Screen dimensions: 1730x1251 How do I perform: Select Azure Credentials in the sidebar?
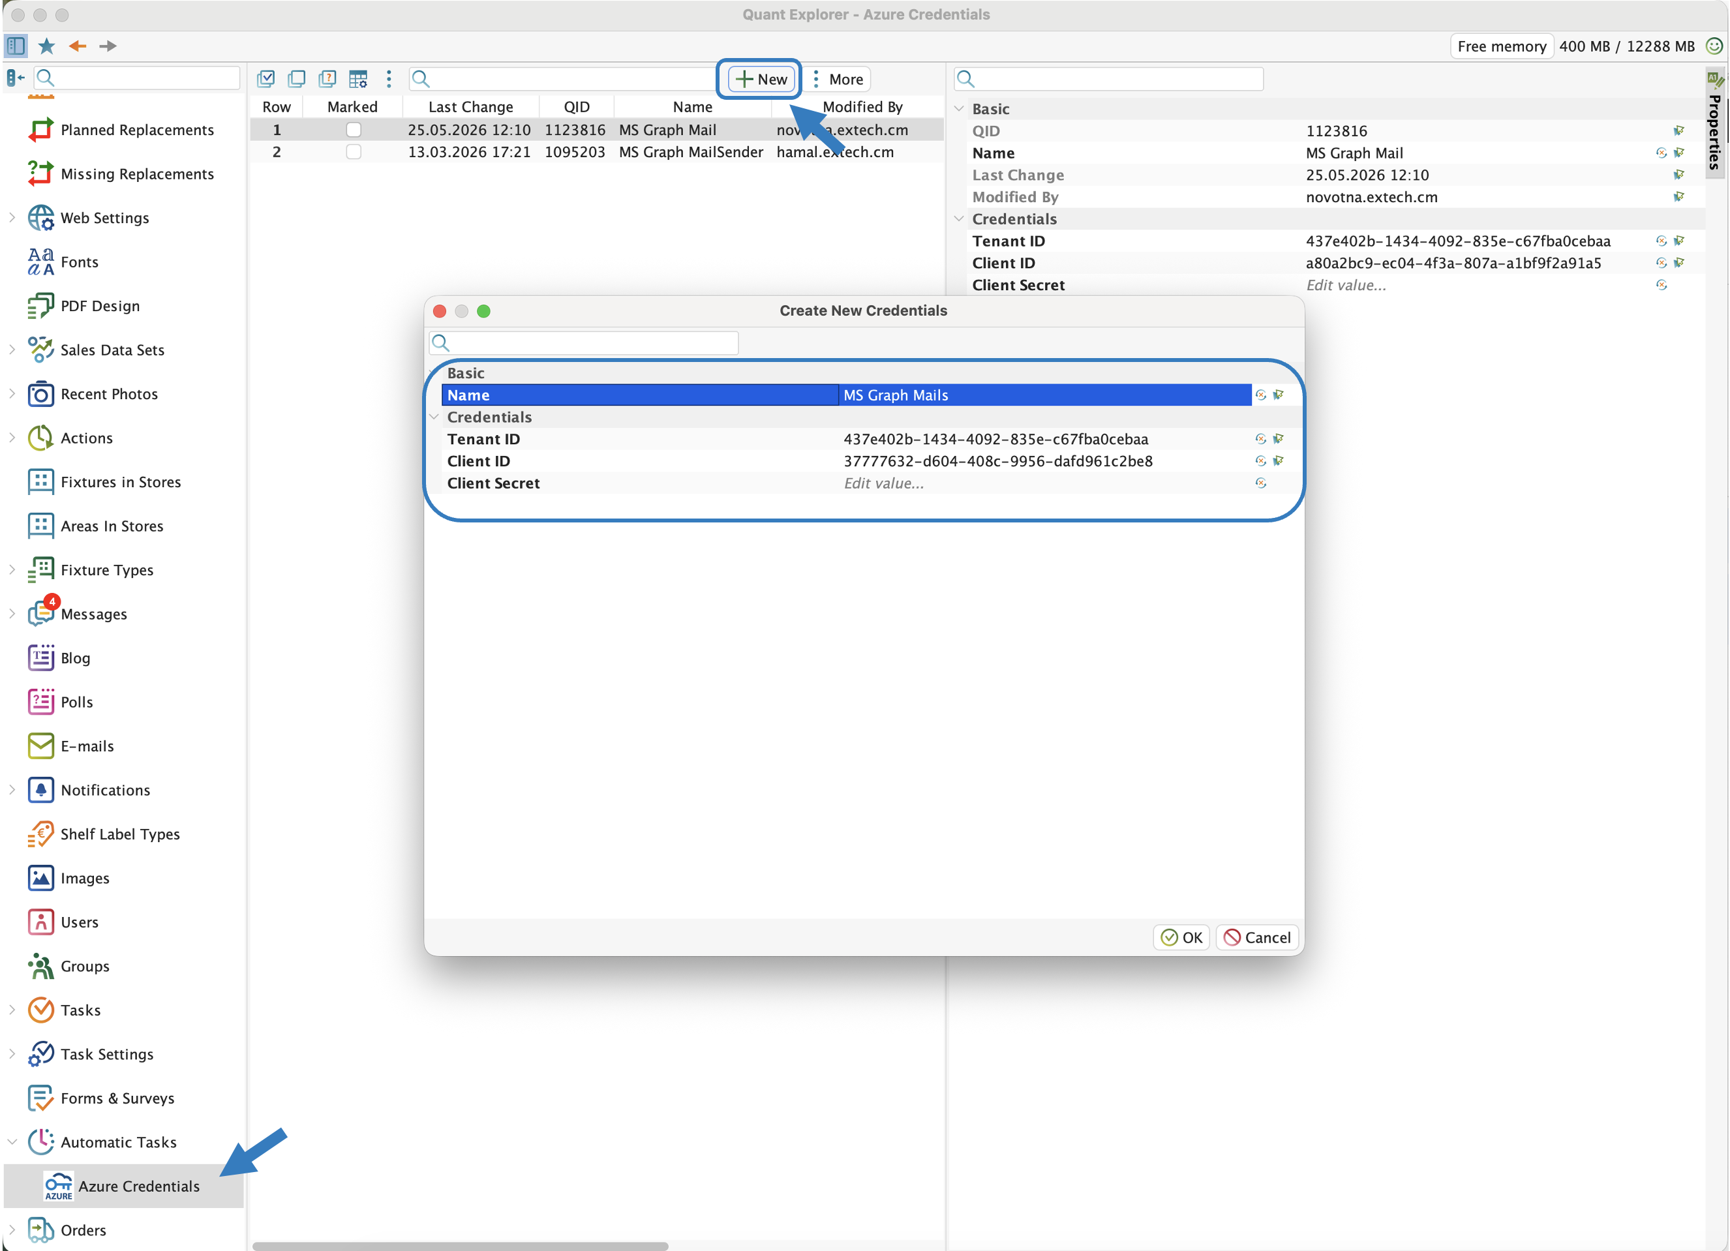(122, 1186)
